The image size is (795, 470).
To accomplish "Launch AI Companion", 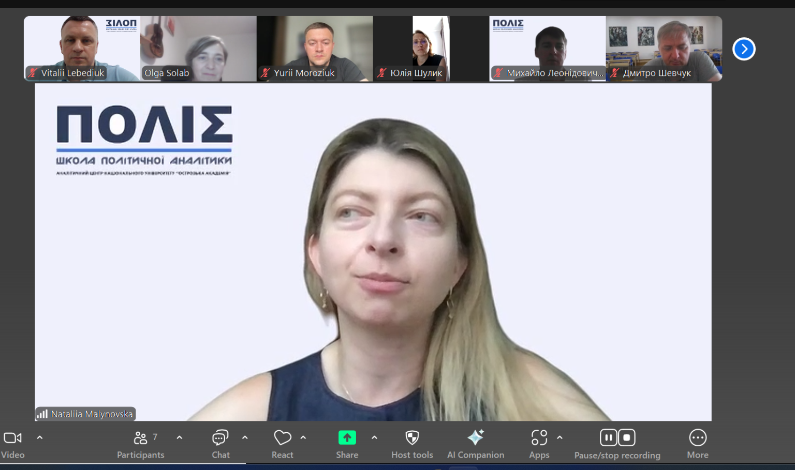I will click(475, 438).
